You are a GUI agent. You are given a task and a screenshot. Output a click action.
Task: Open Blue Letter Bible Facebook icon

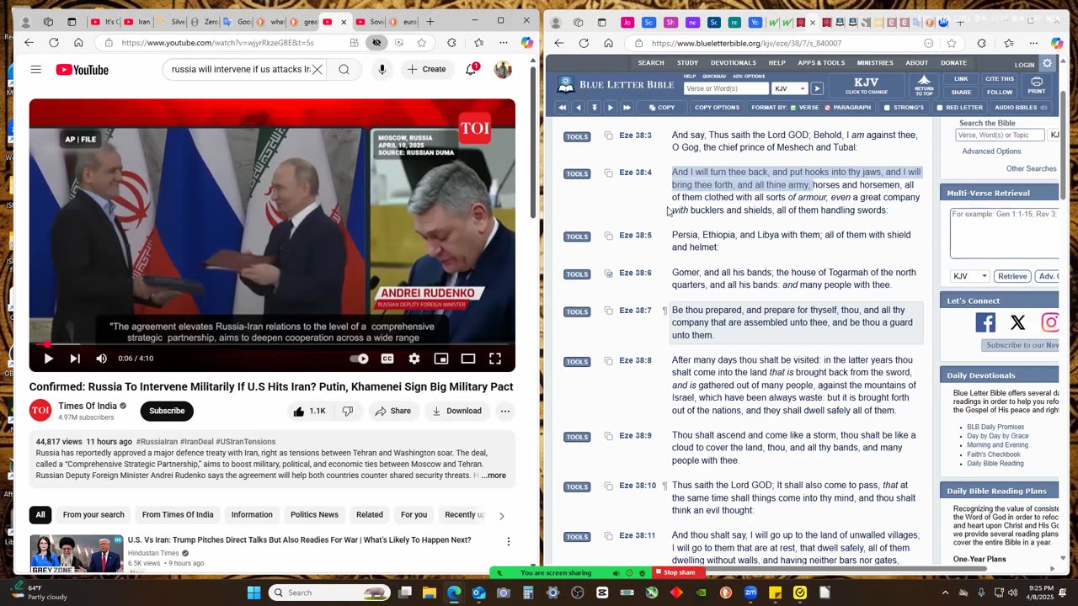(x=985, y=322)
